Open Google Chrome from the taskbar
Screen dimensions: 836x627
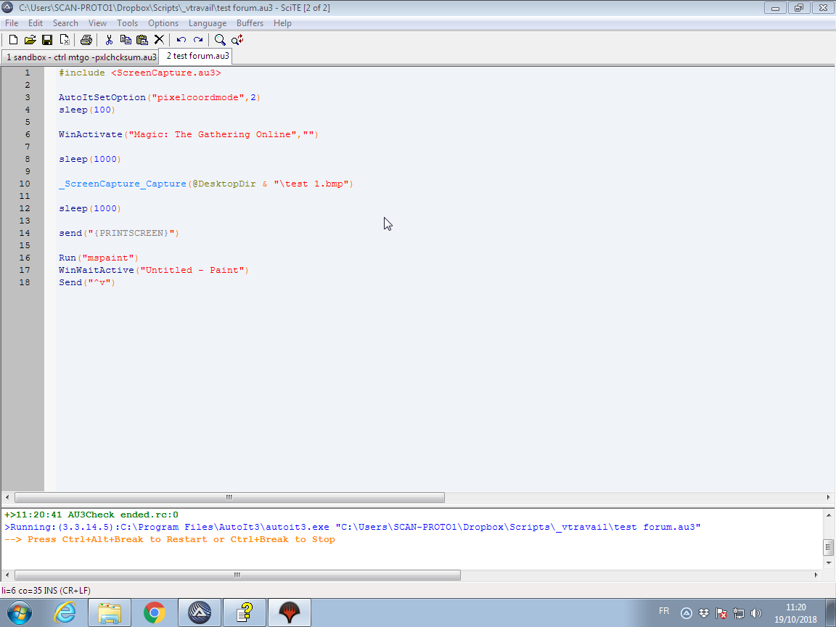154,612
